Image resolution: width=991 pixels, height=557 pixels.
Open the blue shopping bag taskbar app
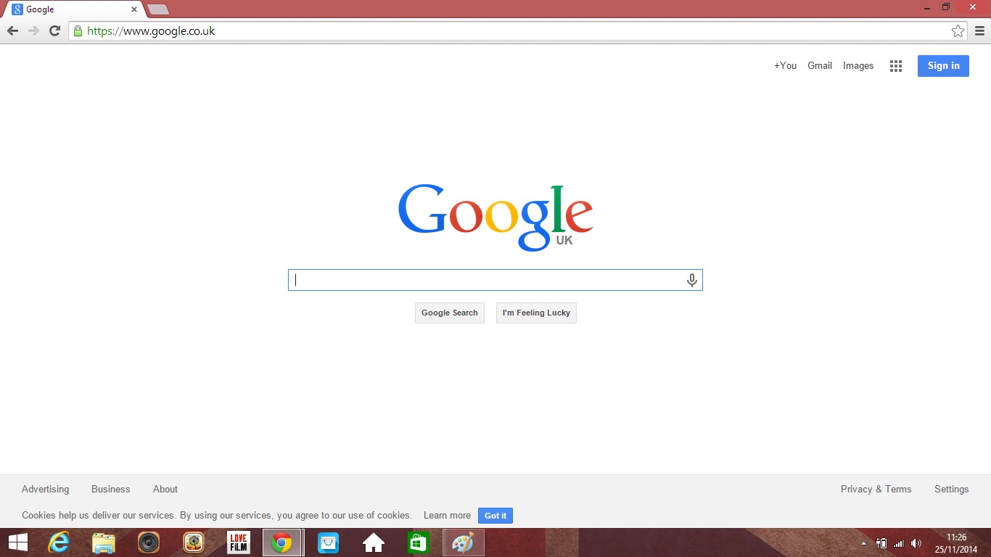(329, 542)
